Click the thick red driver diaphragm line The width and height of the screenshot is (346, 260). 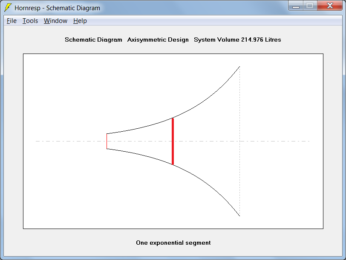[173, 141]
